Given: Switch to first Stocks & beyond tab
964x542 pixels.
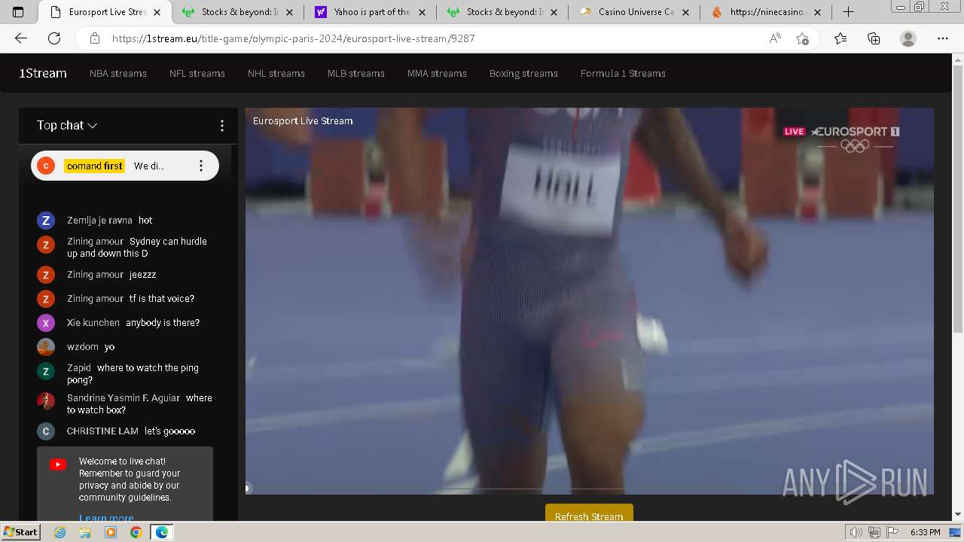Looking at the screenshot, I should pos(239,12).
